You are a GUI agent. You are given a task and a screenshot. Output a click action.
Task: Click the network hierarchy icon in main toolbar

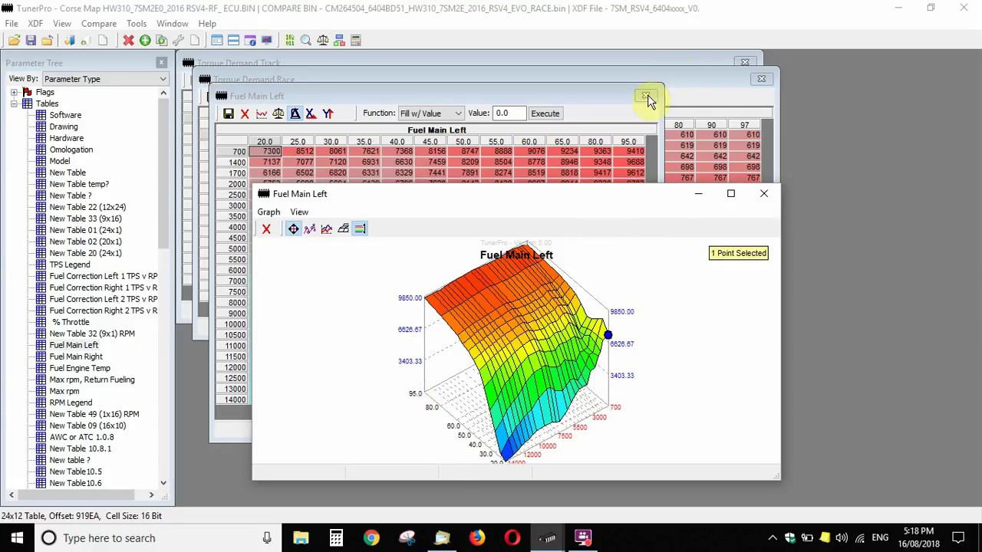pyautogui.click(x=339, y=40)
